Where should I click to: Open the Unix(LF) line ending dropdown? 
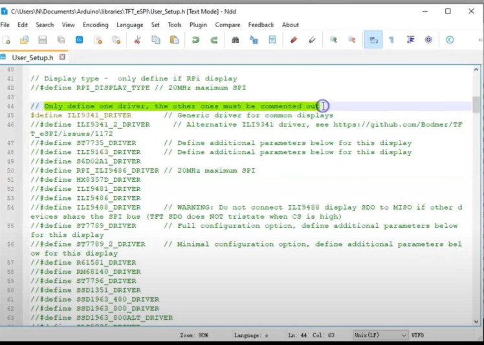380,335
